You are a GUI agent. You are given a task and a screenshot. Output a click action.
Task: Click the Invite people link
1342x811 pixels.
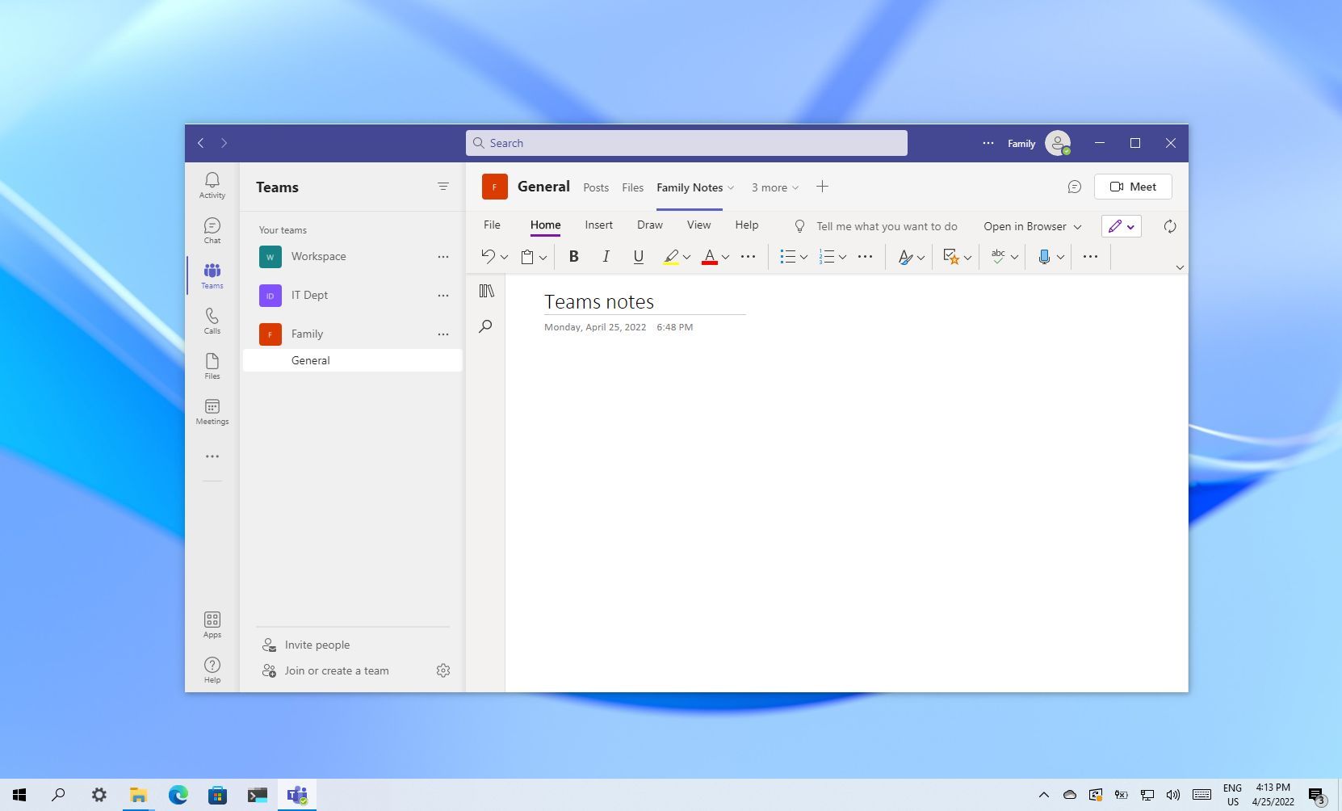click(317, 645)
